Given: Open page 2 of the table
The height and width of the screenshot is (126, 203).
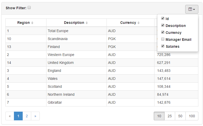Looking at the screenshot, I should 27,116.
